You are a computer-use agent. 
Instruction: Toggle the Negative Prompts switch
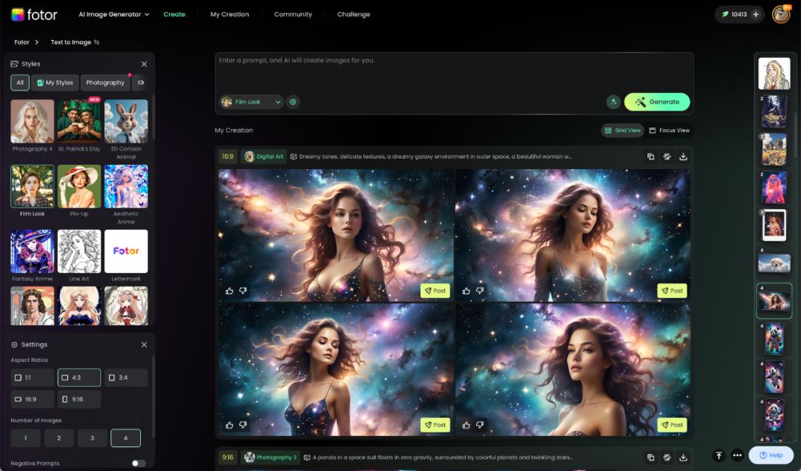point(138,464)
